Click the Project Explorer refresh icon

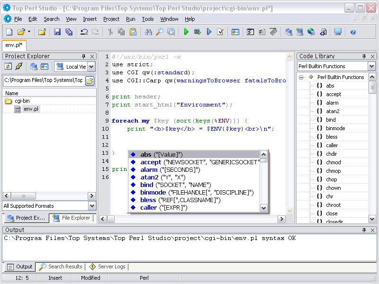[x=8, y=66]
